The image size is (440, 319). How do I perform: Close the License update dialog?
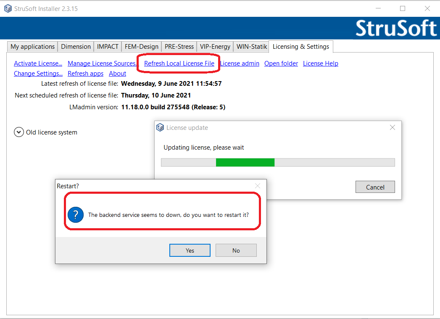click(x=393, y=128)
